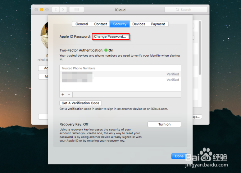Remove trusted phone number with minus
The width and height of the screenshot is (241, 173).
coord(69,95)
